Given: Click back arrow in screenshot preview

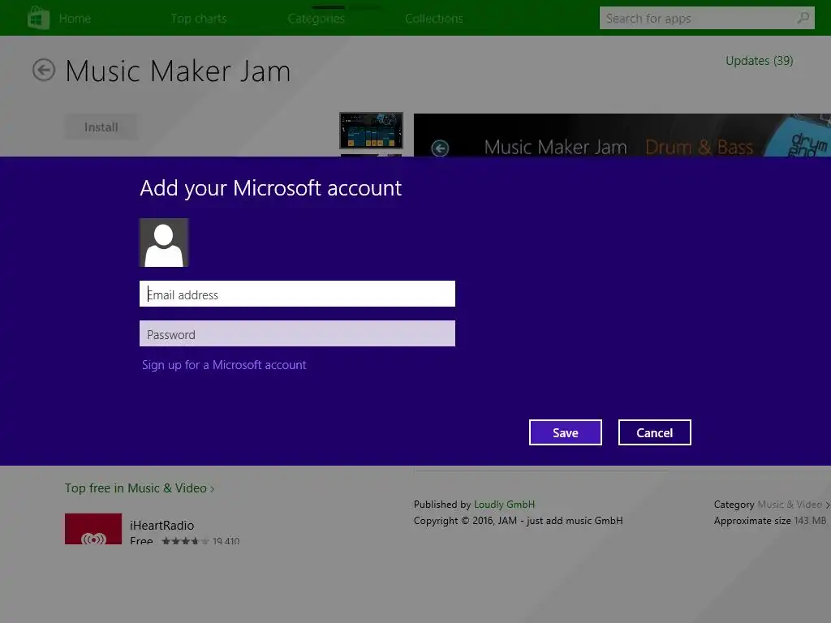Looking at the screenshot, I should (440, 148).
